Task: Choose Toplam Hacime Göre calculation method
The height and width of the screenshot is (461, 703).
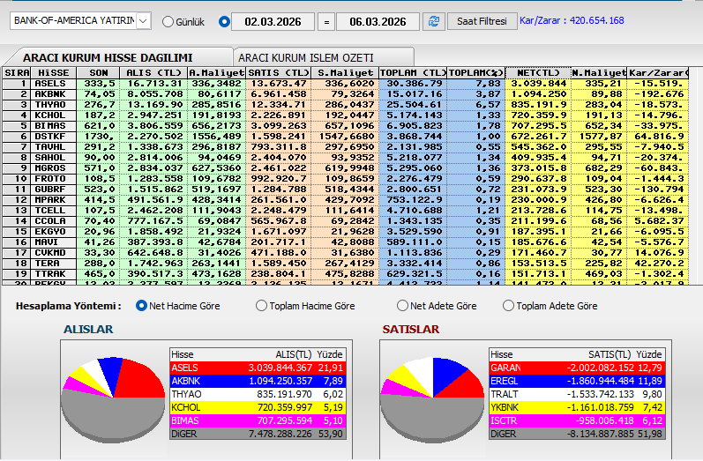Action: pyautogui.click(x=261, y=306)
